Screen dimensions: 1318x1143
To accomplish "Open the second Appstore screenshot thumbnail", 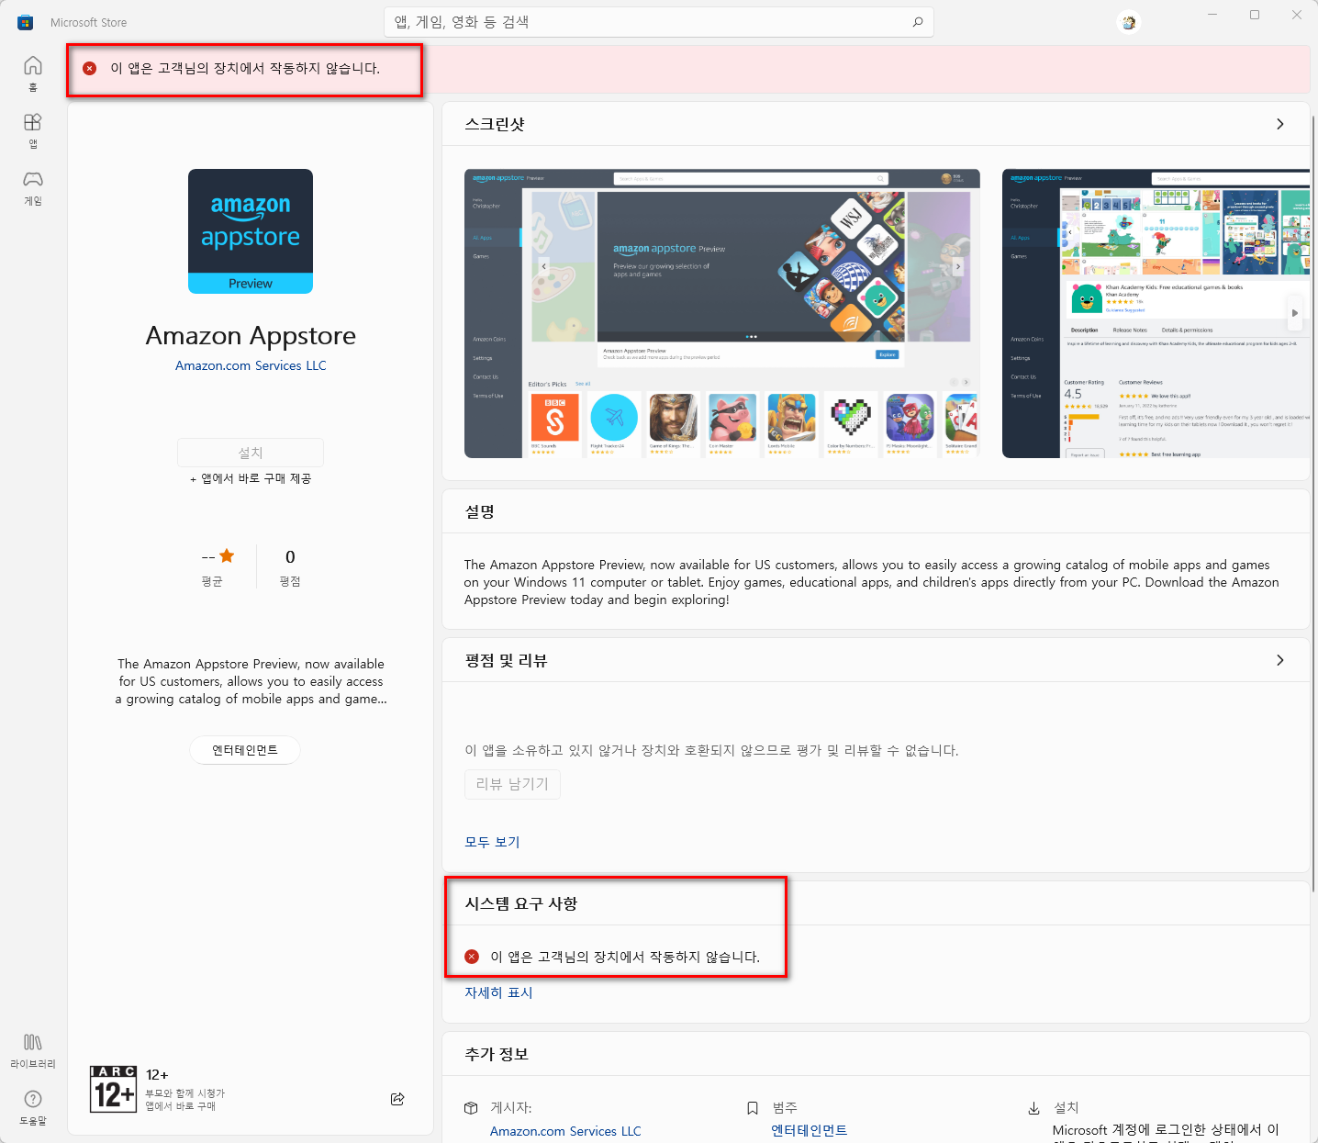I will click(1156, 313).
